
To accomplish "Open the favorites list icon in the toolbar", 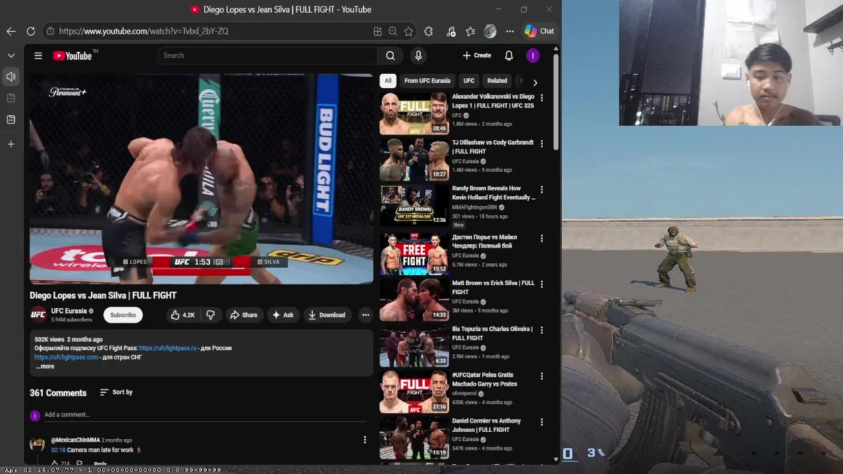I will pyautogui.click(x=470, y=31).
